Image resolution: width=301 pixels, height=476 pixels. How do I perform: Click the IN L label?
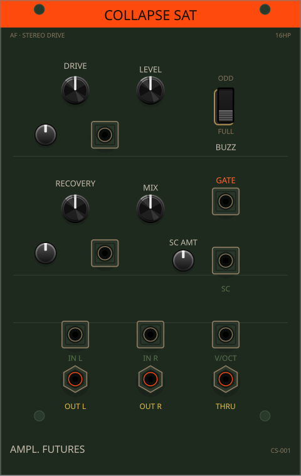[75, 358]
